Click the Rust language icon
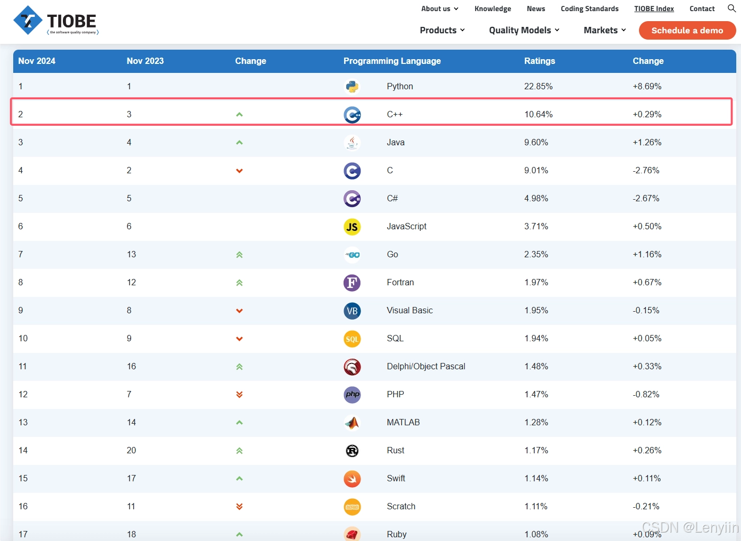The height and width of the screenshot is (541, 741). [x=352, y=451]
